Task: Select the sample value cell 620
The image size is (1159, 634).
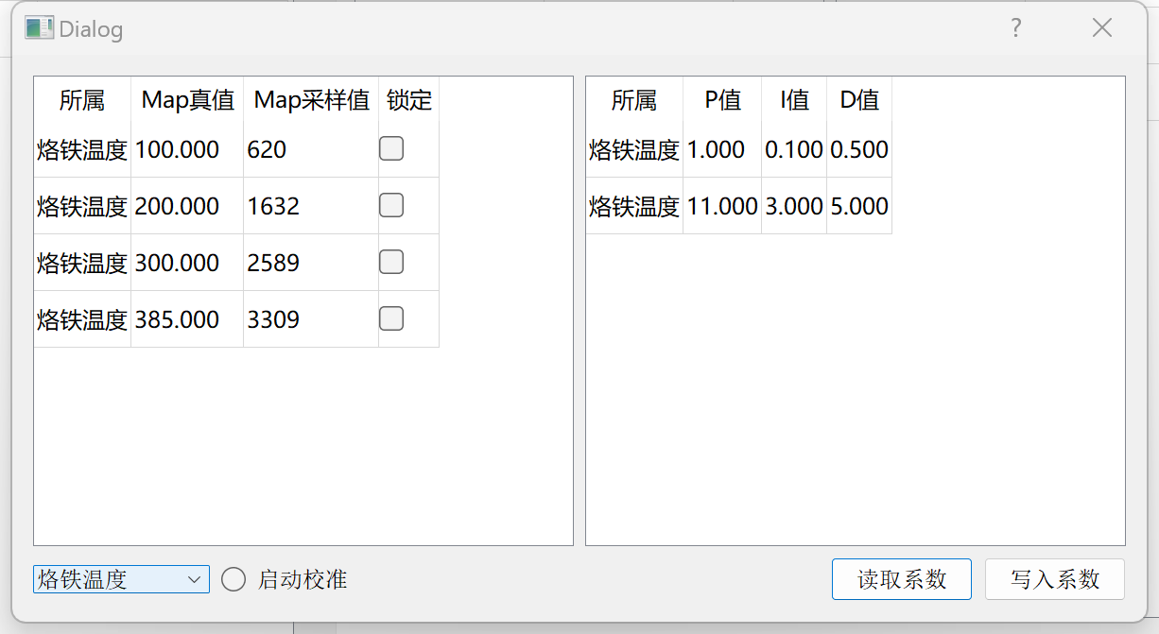Action: [x=311, y=149]
